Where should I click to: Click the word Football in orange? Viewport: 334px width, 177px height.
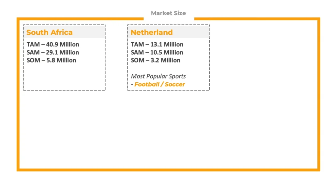tap(147, 84)
